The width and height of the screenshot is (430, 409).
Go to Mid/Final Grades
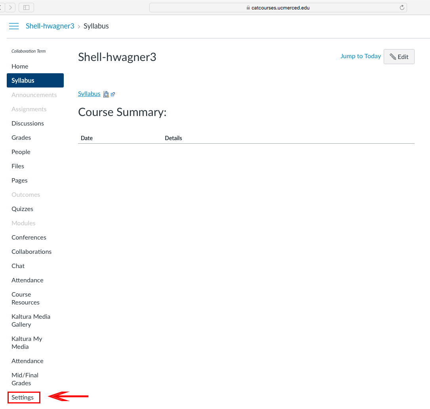pos(25,379)
